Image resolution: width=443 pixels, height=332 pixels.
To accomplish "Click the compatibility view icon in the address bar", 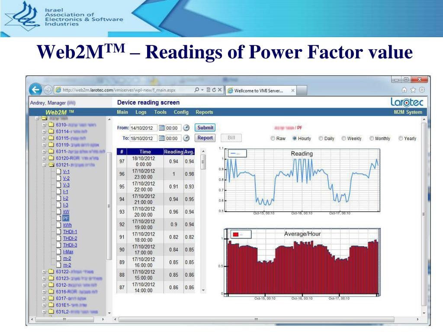I will click(209, 90).
